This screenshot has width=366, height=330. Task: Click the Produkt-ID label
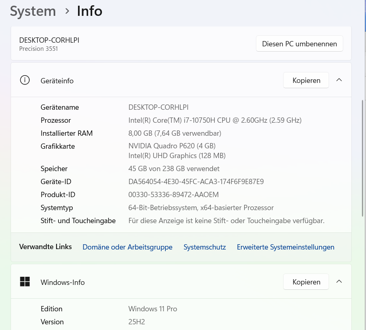pyautogui.click(x=58, y=195)
